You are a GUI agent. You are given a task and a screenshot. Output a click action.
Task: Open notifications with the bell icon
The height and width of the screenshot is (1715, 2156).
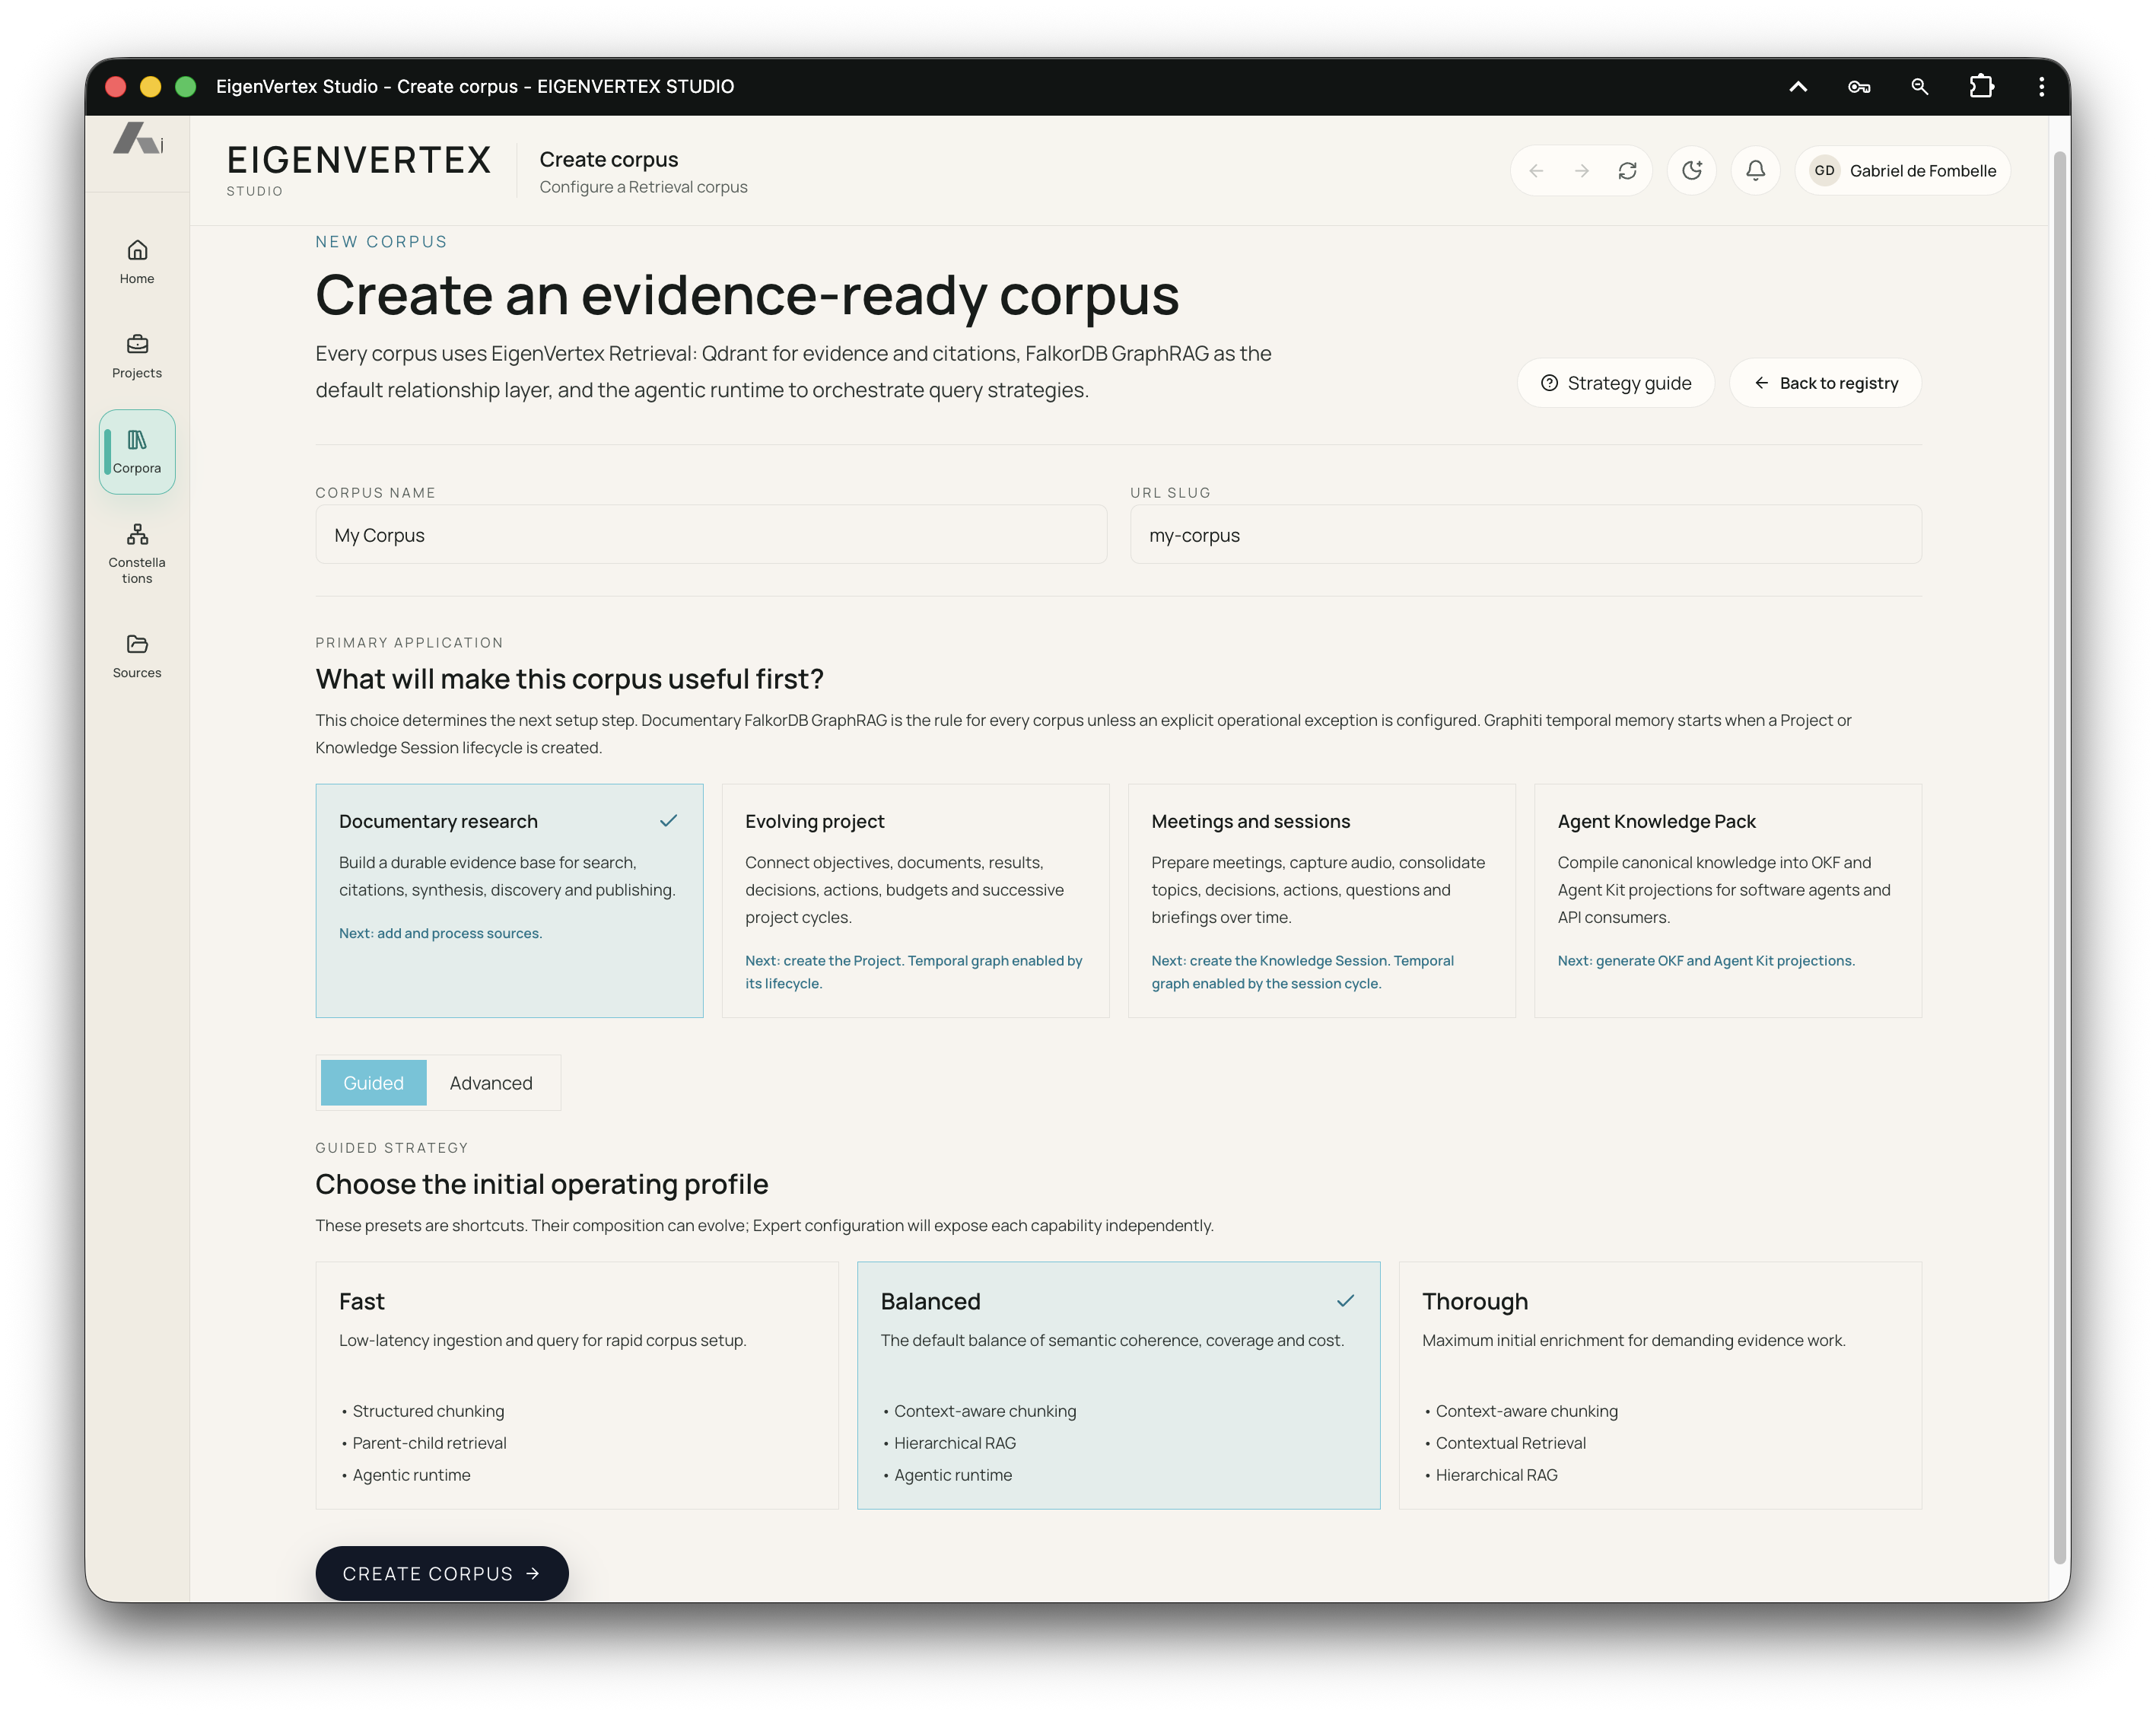(x=1755, y=170)
